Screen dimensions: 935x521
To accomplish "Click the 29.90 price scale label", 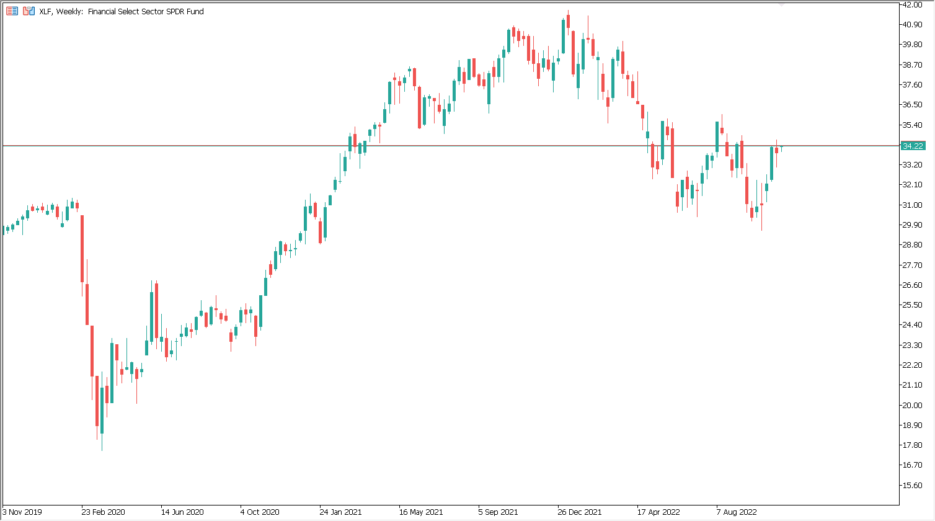I will point(913,225).
